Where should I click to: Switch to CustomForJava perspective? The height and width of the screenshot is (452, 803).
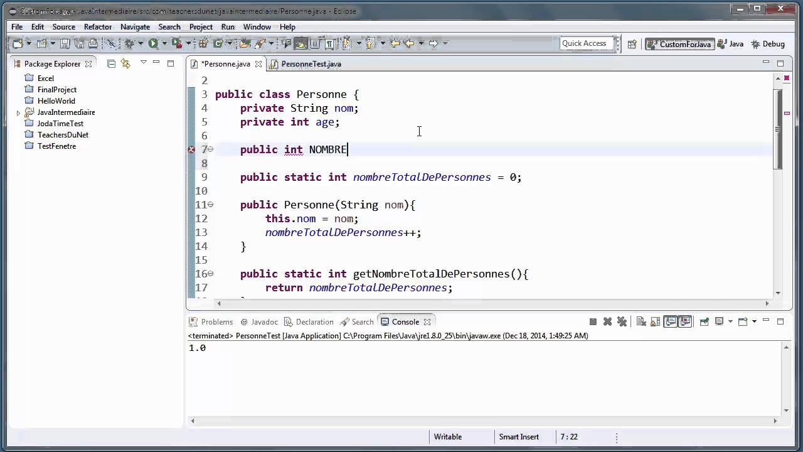pyautogui.click(x=680, y=44)
